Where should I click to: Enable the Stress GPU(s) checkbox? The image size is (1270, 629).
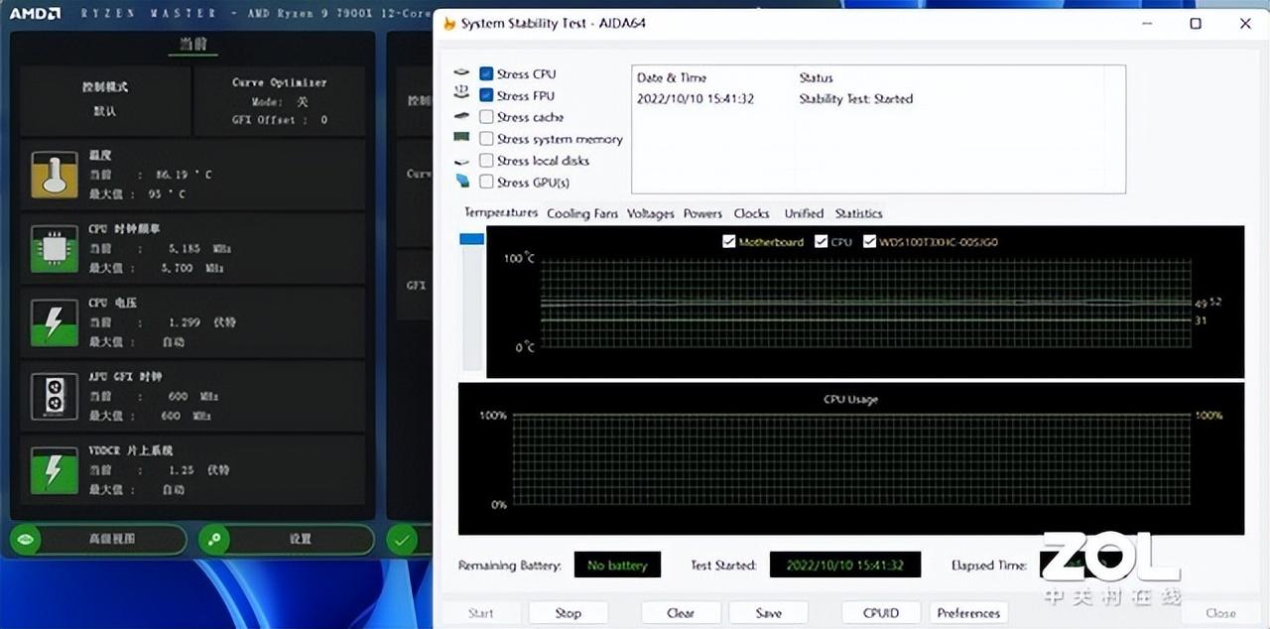coord(486,182)
